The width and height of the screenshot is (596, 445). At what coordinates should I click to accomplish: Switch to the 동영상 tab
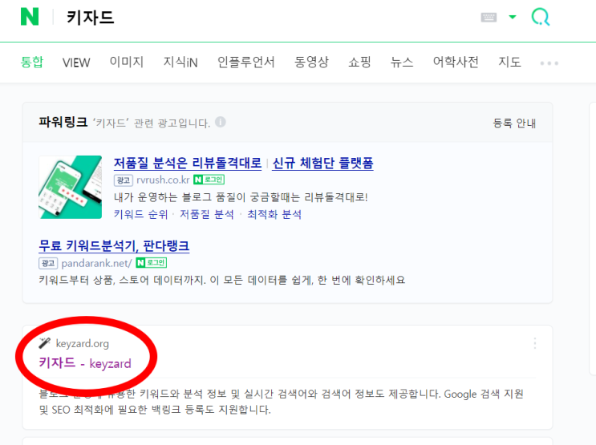click(311, 62)
